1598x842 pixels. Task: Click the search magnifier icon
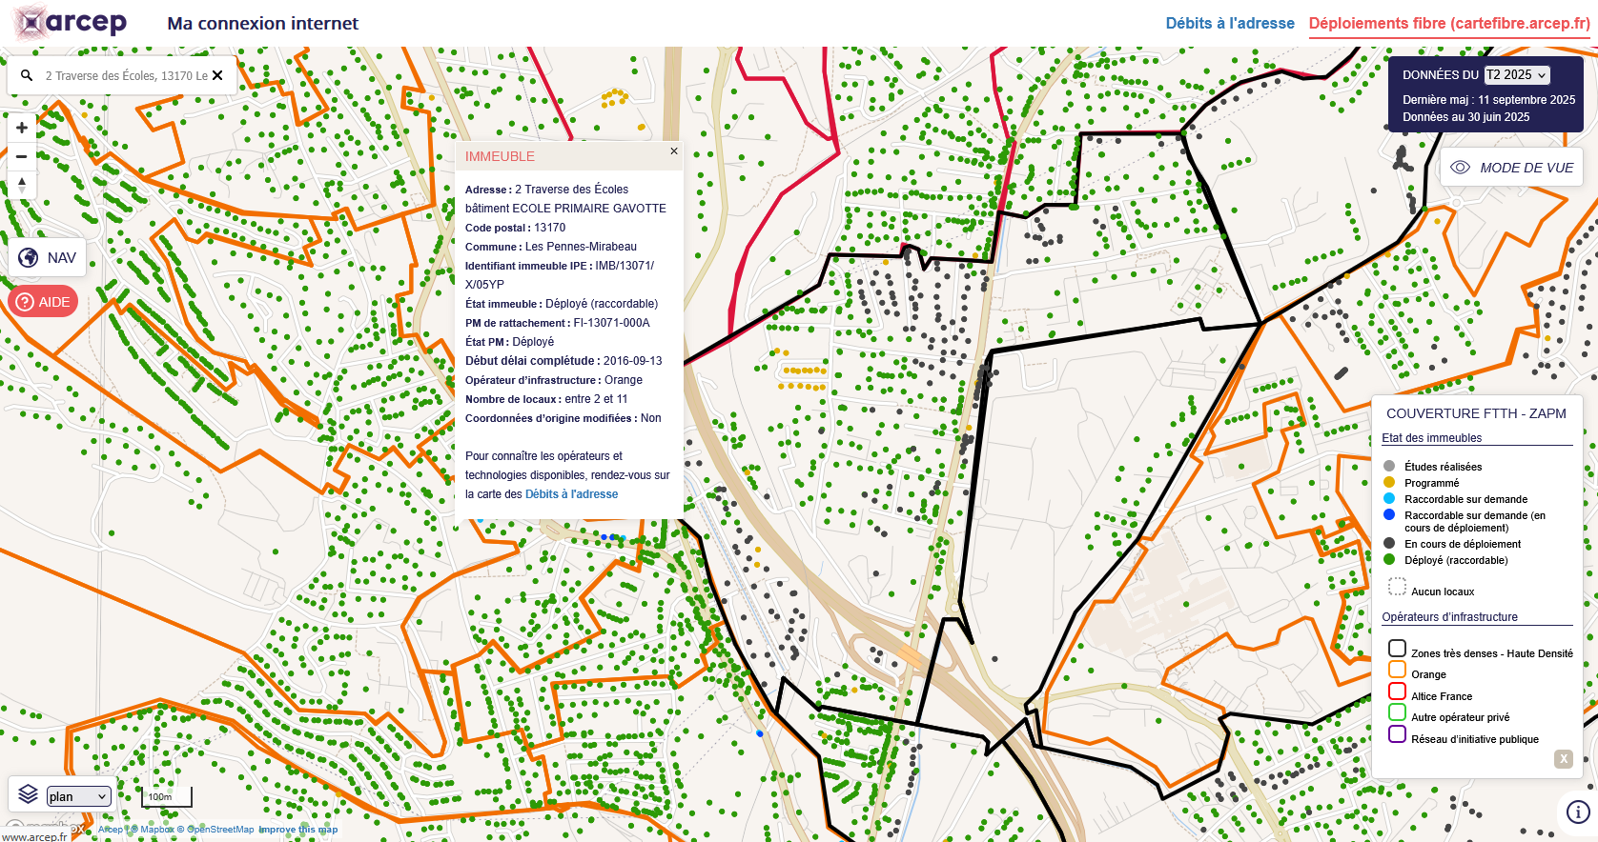[x=27, y=75]
